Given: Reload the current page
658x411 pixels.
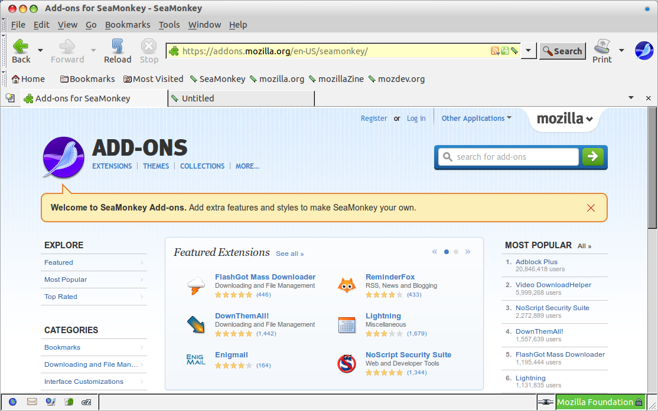Looking at the screenshot, I should (118, 51).
